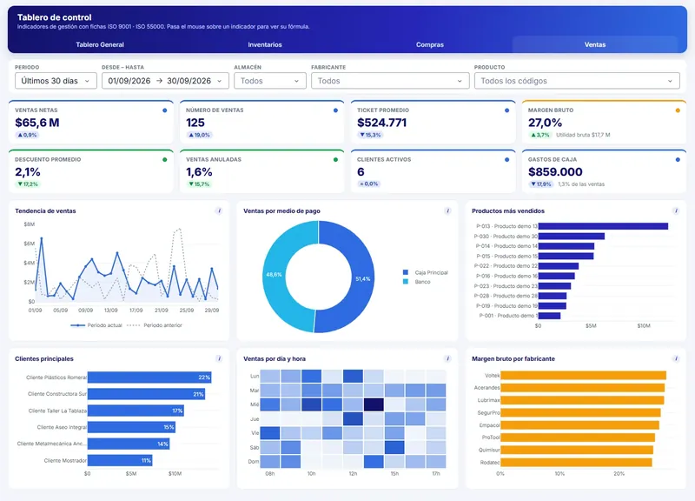Viewport: 695px width, 501px height.
Task: Click the 51,4% donut segment
Action: [x=362, y=278]
